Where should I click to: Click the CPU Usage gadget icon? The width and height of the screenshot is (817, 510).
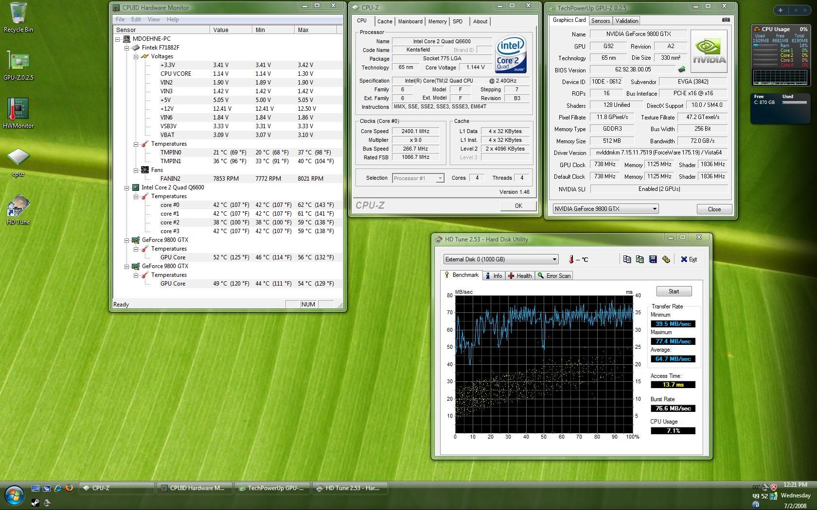point(756,29)
